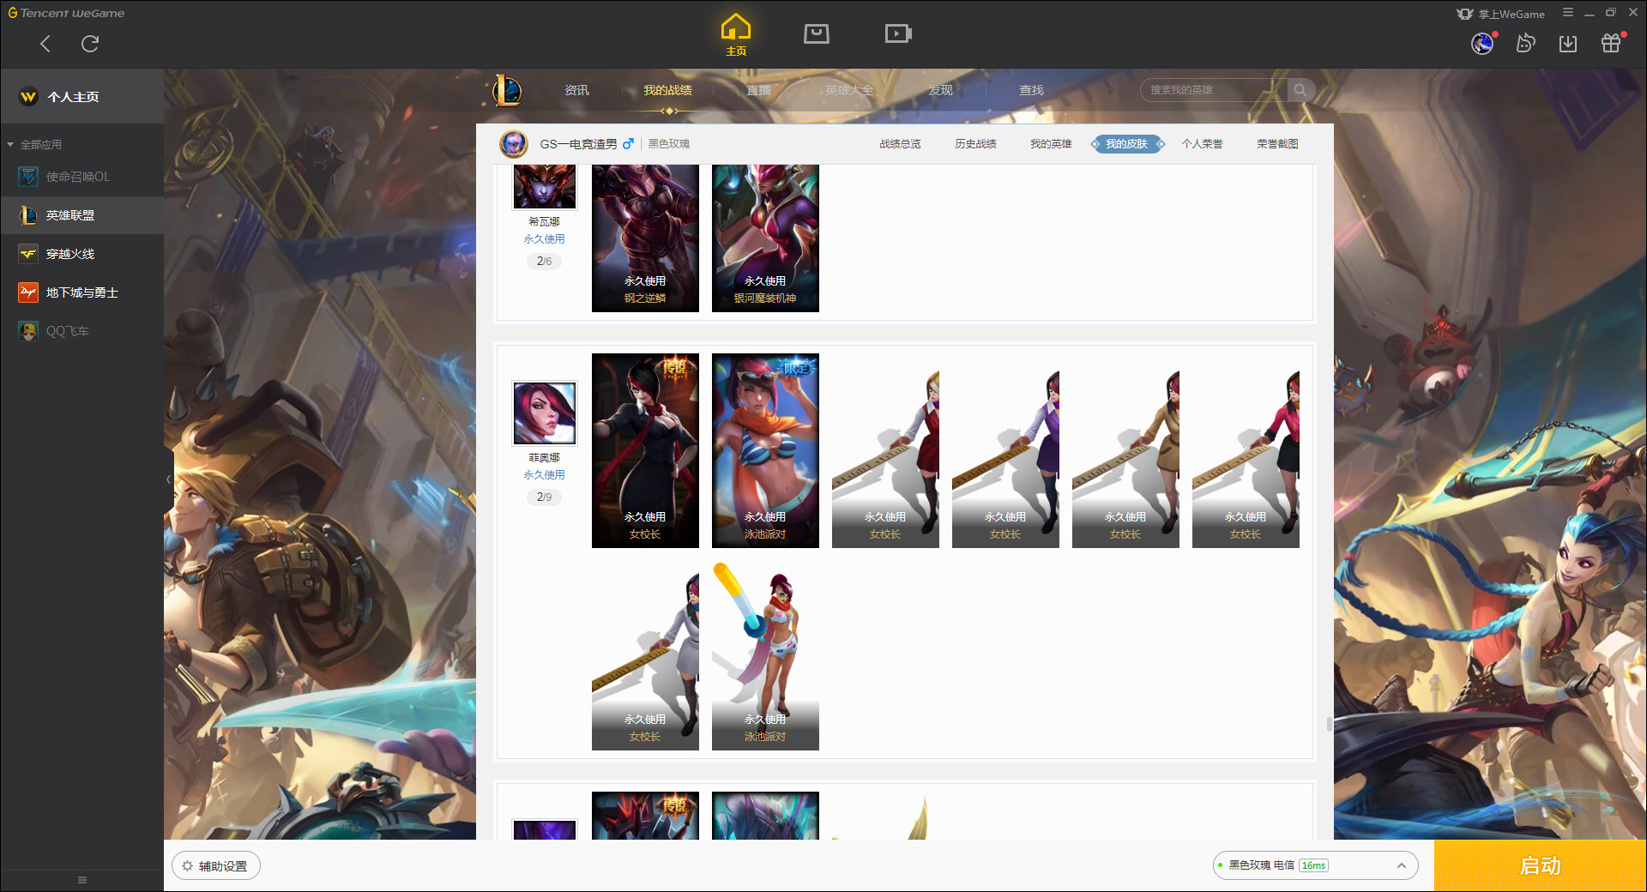Open the store bag icon in the top bar
Screen dimensions: 1647x892
click(x=817, y=33)
